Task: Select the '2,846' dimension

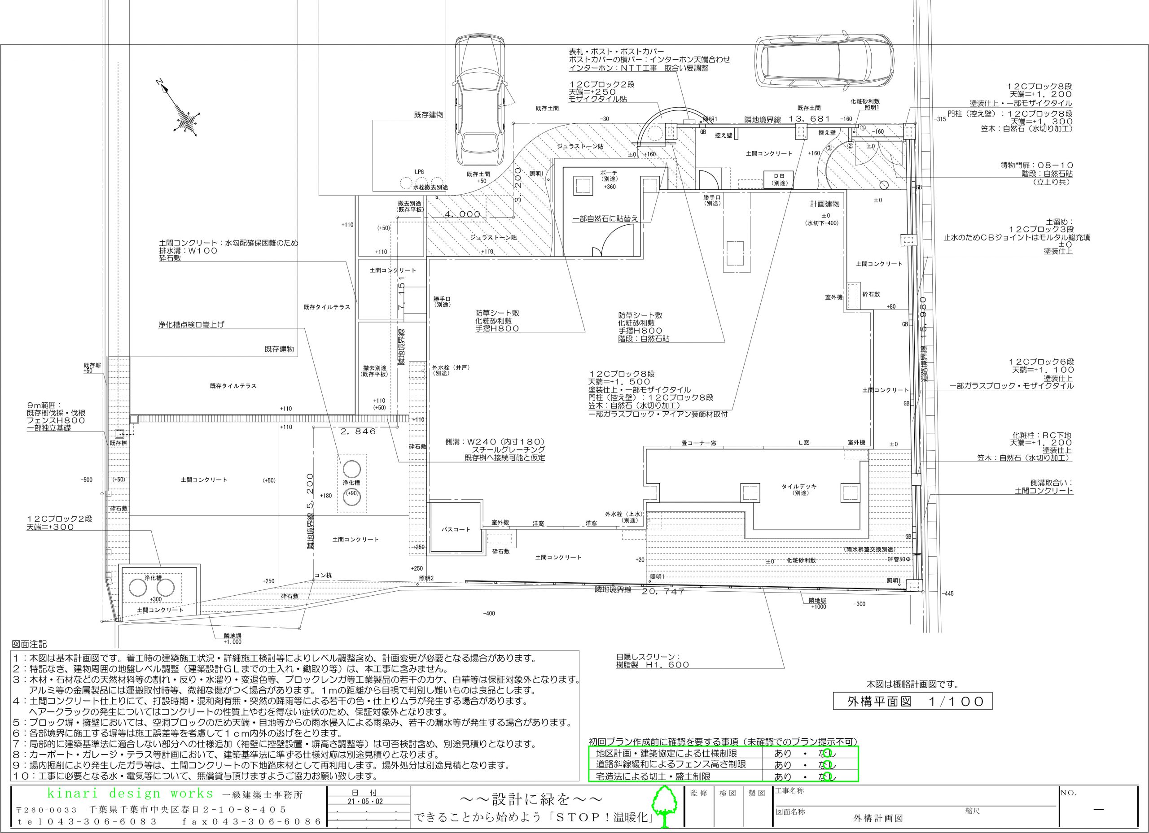Action: coord(358,432)
